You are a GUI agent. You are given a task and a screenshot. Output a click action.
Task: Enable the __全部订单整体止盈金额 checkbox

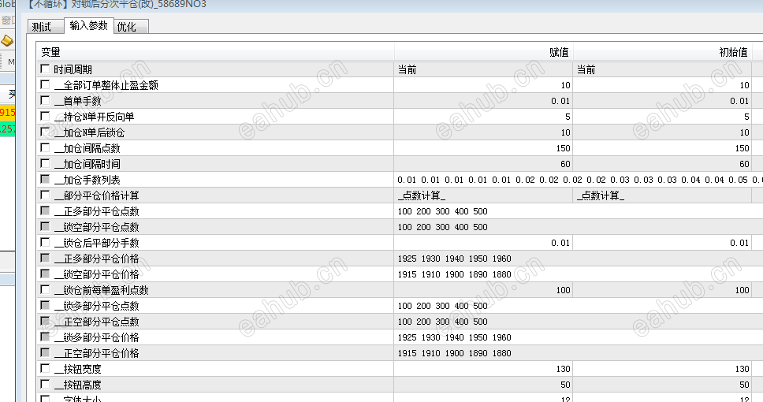(x=45, y=84)
